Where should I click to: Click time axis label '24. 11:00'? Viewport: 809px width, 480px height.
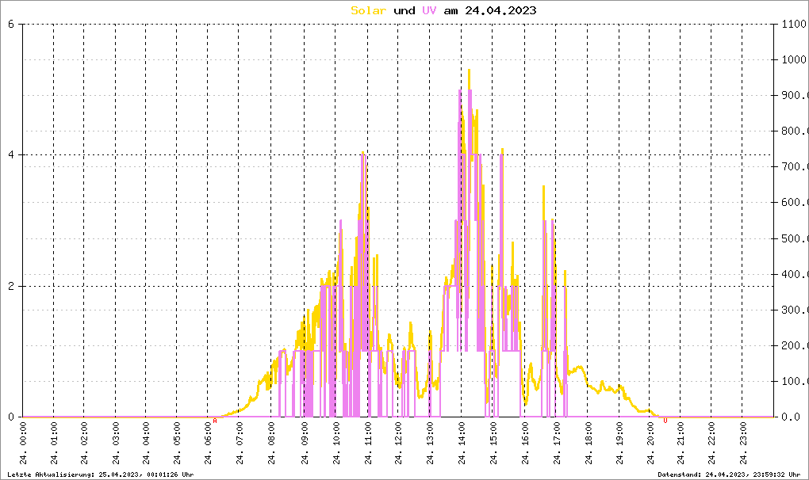368,444
